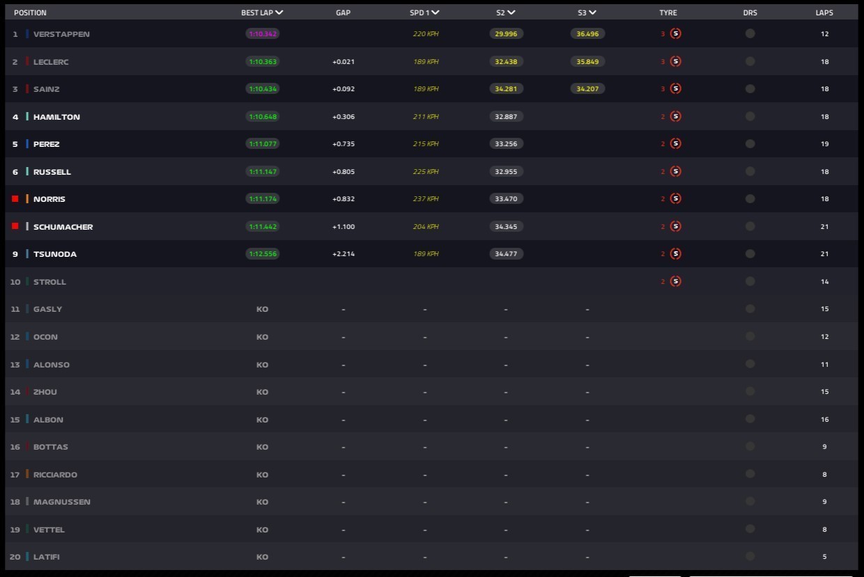Click the red square marker beside Norris
The height and width of the screenshot is (577, 864).
tap(15, 198)
